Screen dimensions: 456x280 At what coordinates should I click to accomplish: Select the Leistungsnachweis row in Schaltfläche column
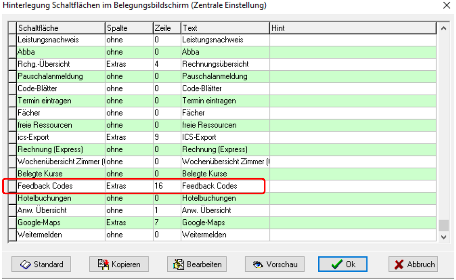coord(60,40)
